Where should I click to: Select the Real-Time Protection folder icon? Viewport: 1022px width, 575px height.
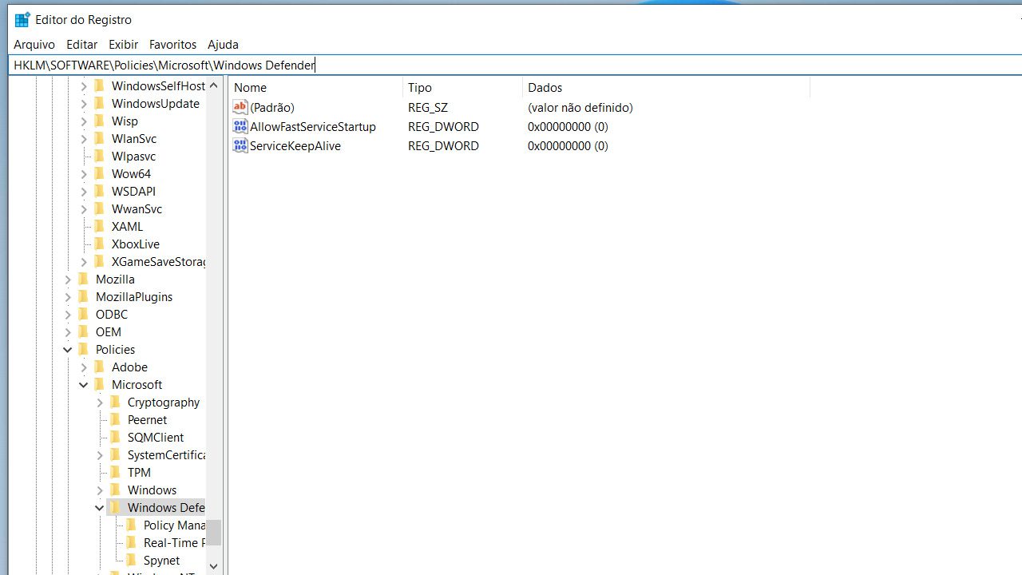pos(131,542)
